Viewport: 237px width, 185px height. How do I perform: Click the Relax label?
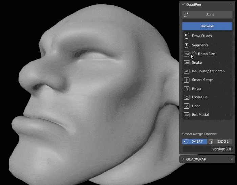pyautogui.click(x=196, y=89)
